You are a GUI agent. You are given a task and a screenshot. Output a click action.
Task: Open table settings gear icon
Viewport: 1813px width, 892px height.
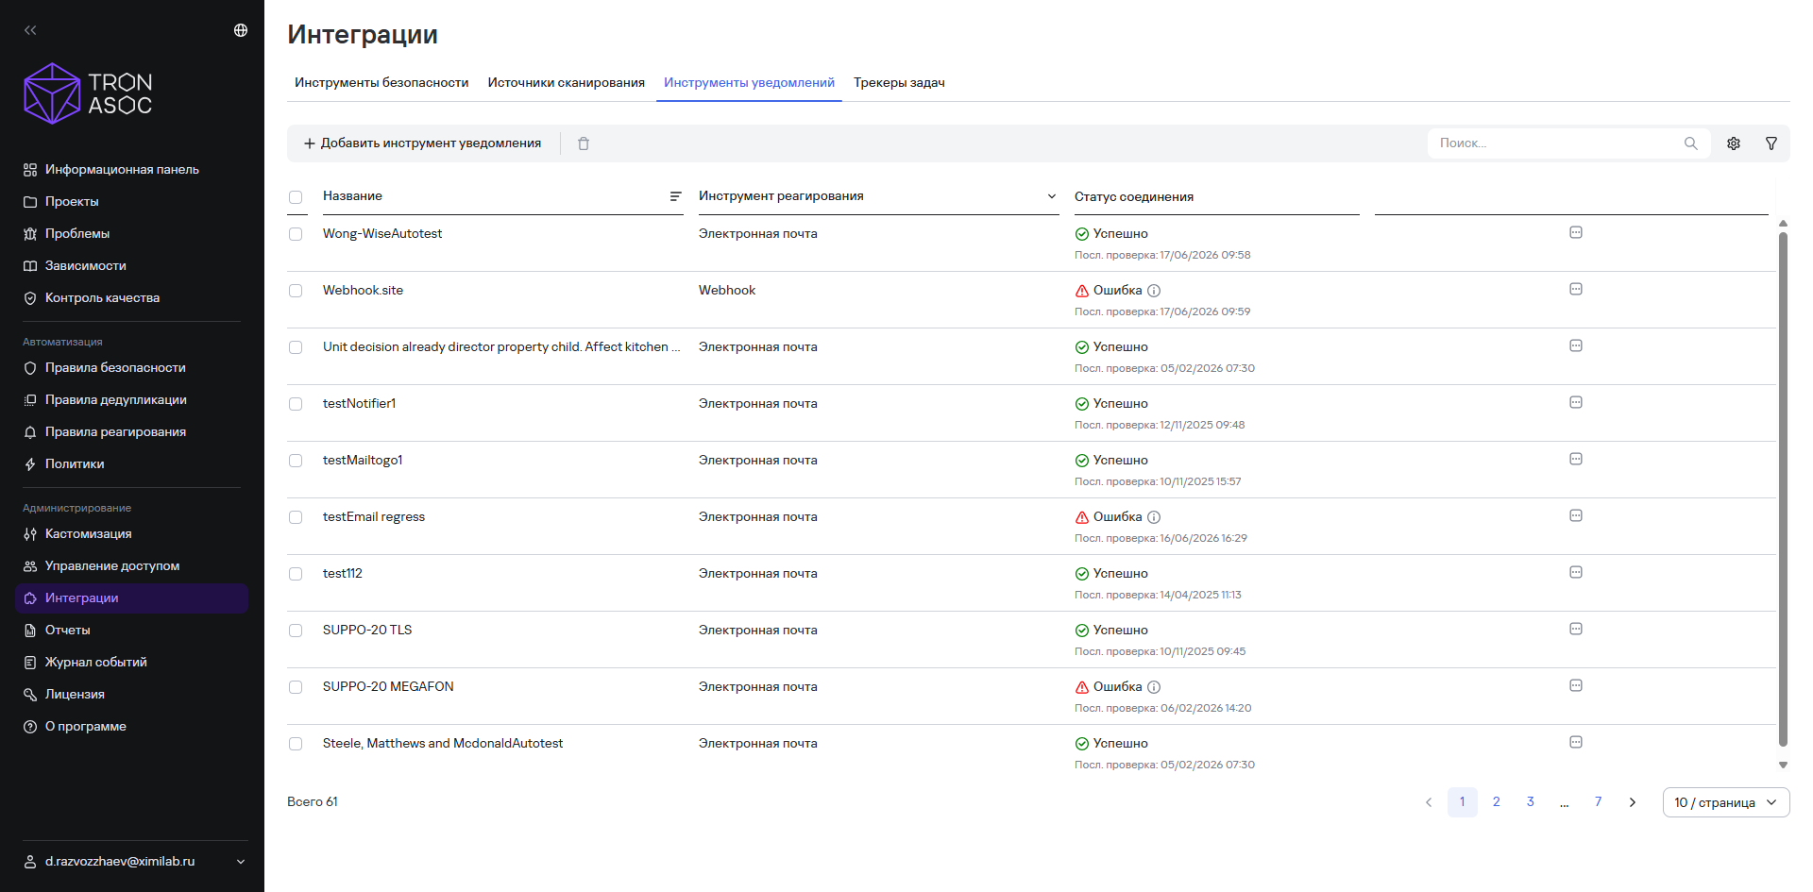click(1734, 143)
